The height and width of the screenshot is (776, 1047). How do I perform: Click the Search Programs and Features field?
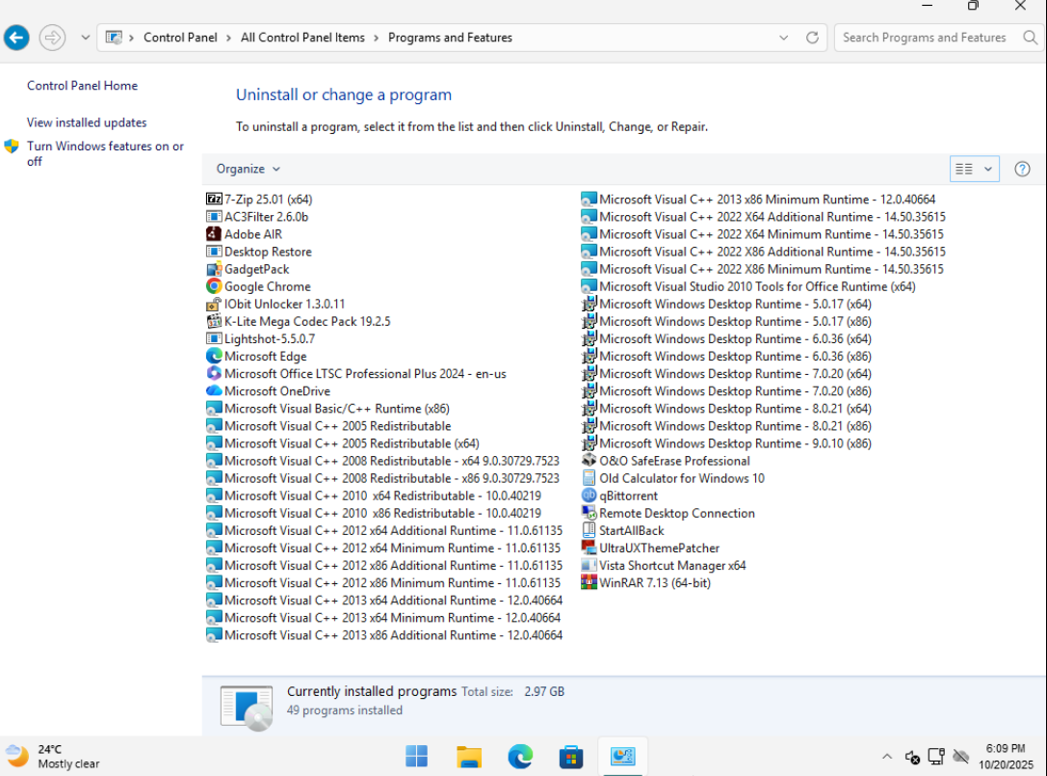[x=923, y=38]
